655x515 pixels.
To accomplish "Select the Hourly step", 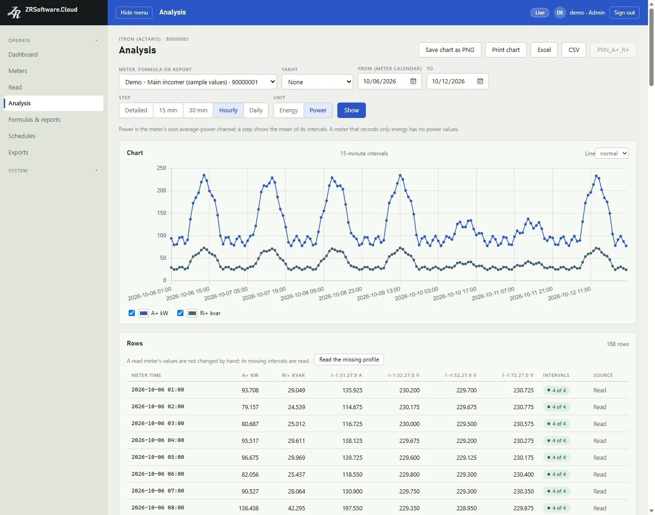I will point(228,110).
